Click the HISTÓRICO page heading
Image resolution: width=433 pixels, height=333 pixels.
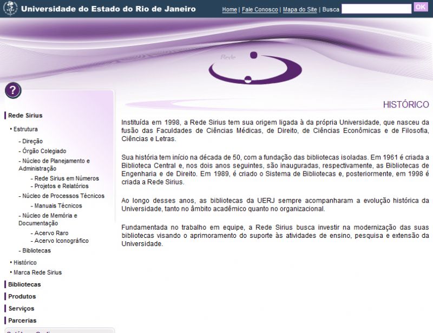(x=406, y=104)
